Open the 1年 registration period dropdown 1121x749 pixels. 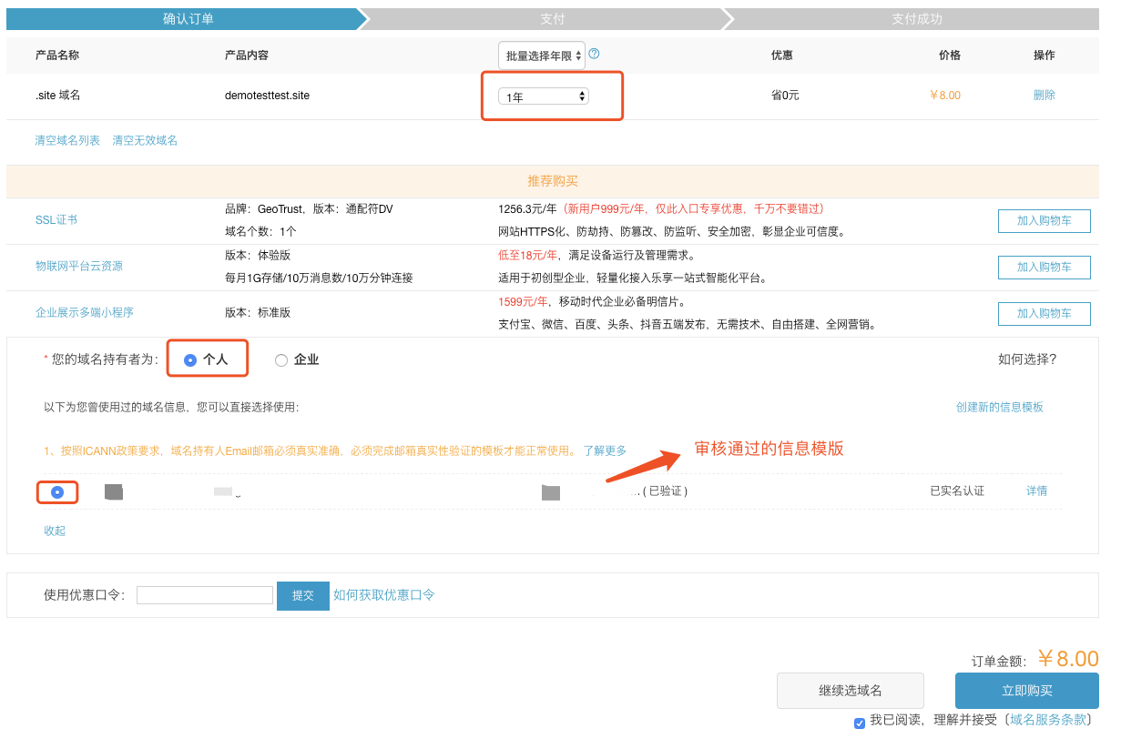(551, 94)
